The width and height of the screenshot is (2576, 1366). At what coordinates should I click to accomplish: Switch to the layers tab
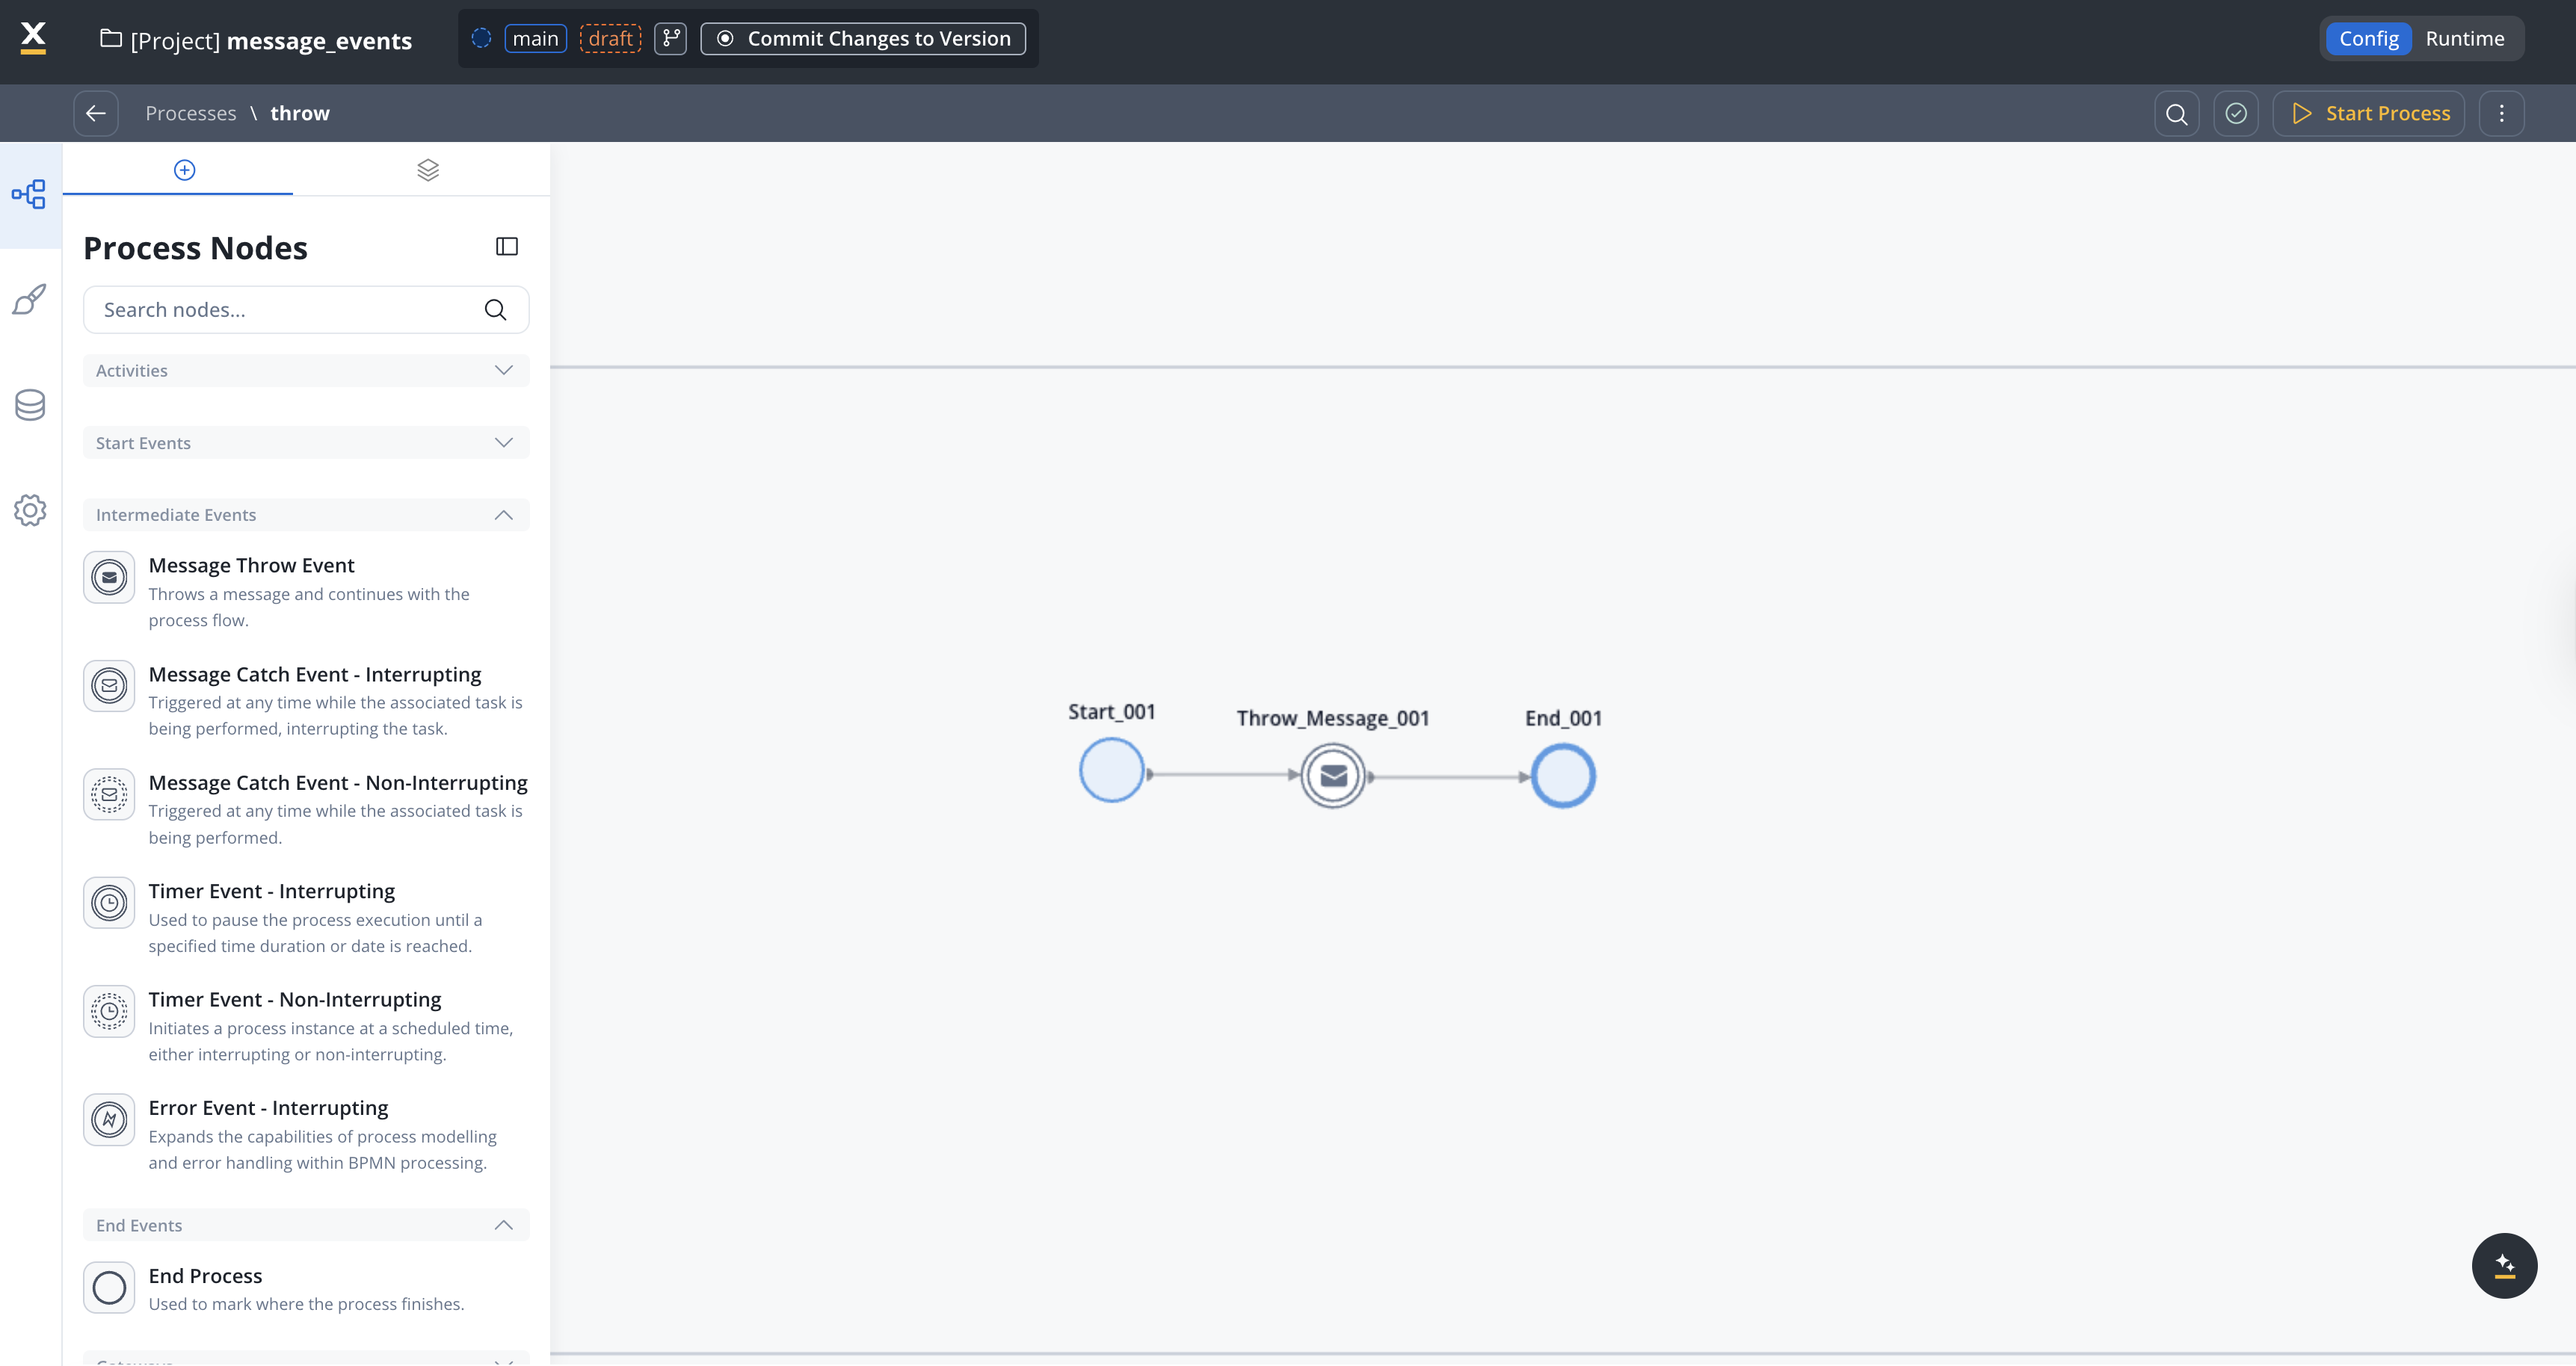coord(428,170)
